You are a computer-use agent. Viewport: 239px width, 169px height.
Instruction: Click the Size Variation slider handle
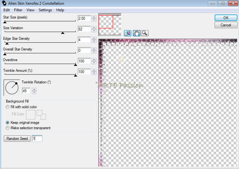(63, 33)
